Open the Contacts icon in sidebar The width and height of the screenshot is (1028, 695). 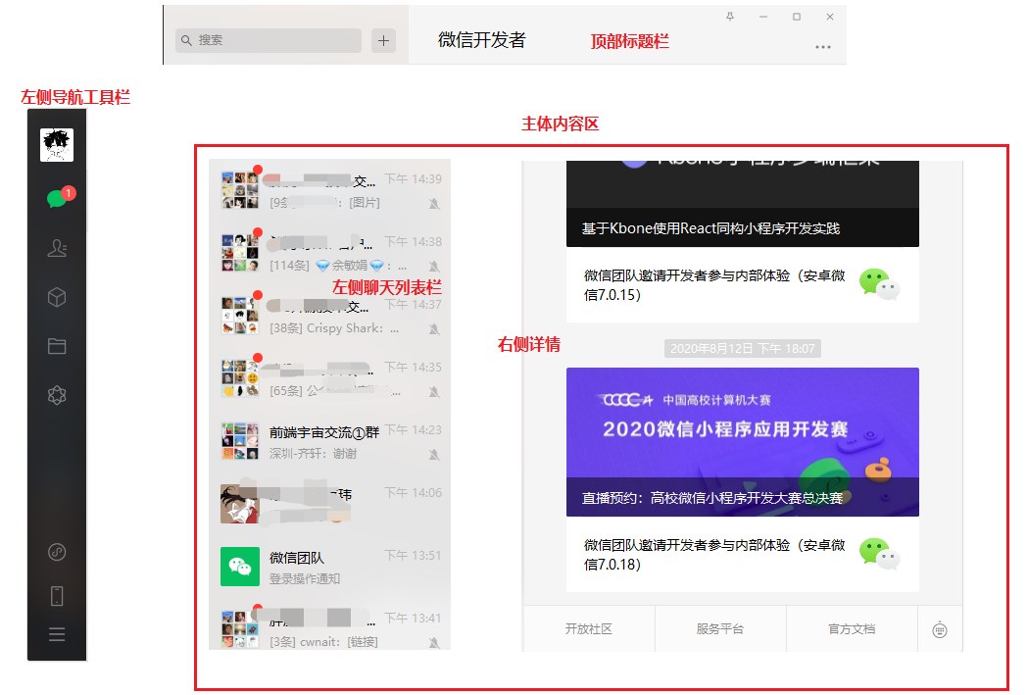pos(57,248)
